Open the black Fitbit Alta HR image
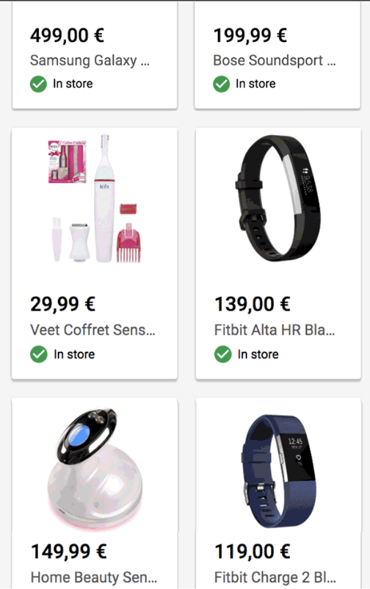This screenshot has width=370, height=589. [278, 199]
